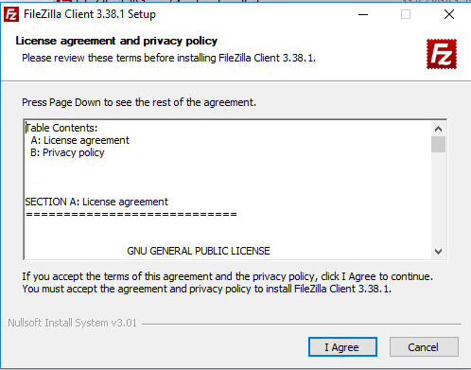Click the 'B: Privacy policy' contents line
The image size is (471, 370).
(67, 152)
